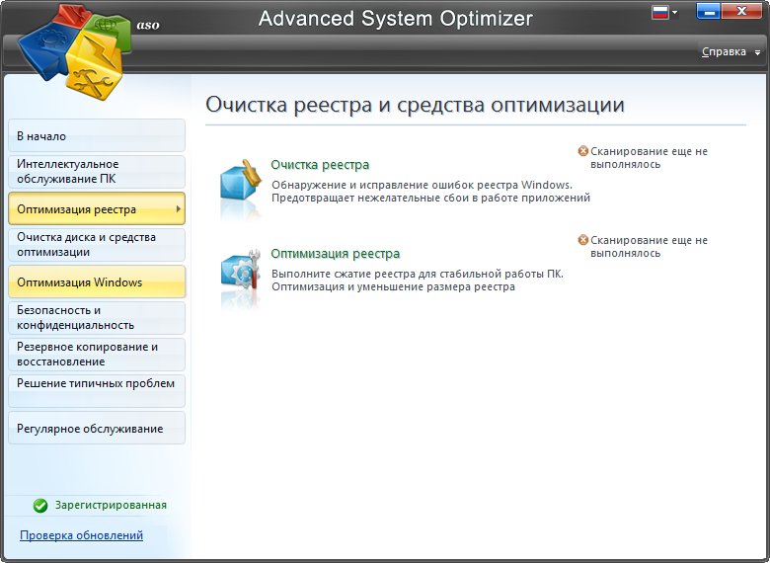Click the Advanced System Optimizer title text

(x=395, y=19)
